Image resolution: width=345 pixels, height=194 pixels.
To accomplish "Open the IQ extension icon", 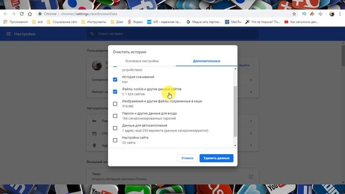I will pyautogui.click(x=304, y=14).
